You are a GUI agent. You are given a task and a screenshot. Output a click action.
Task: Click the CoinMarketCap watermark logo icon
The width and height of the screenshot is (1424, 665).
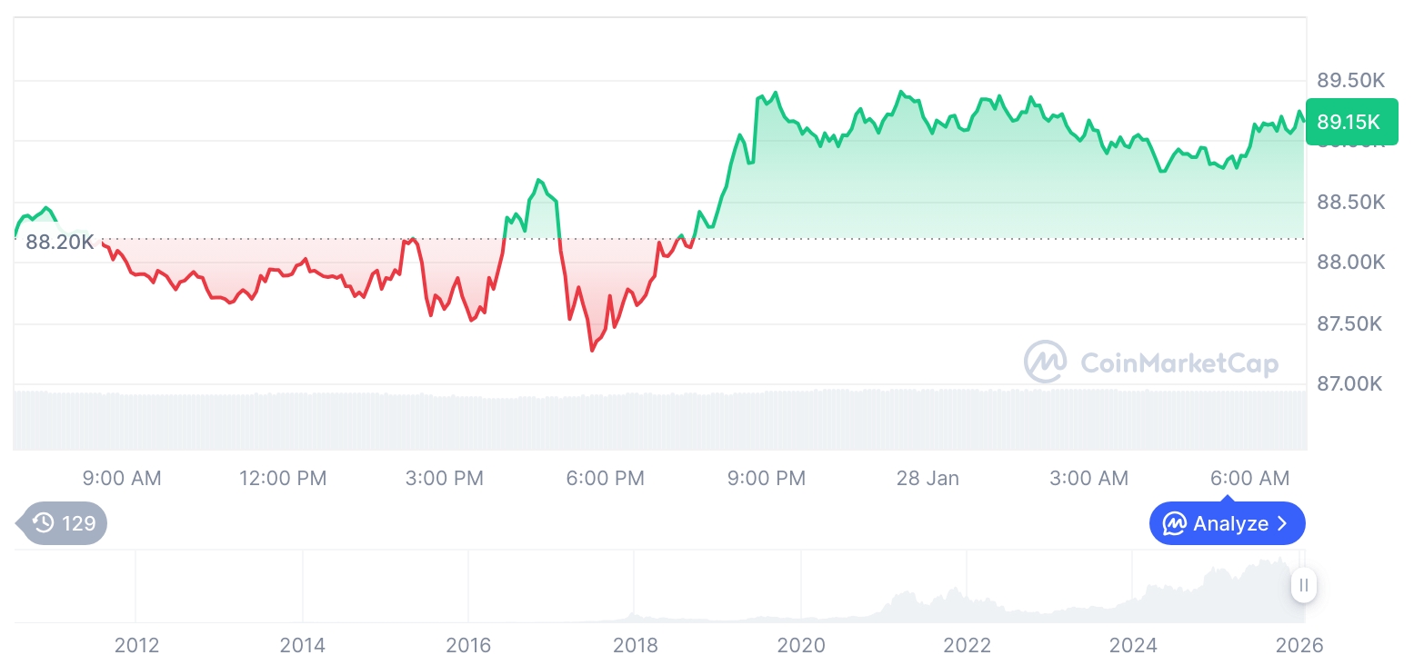pos(1046,362)
